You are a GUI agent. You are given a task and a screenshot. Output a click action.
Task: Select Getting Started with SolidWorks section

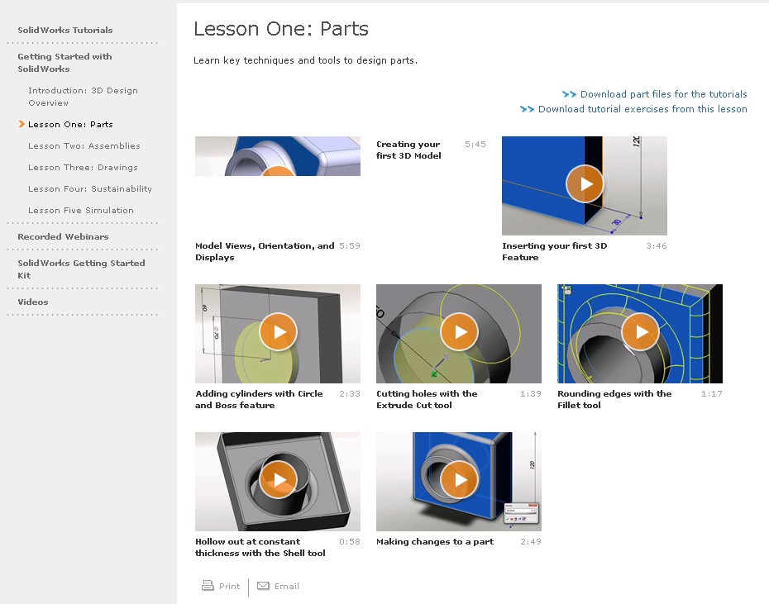coord(64,63)
